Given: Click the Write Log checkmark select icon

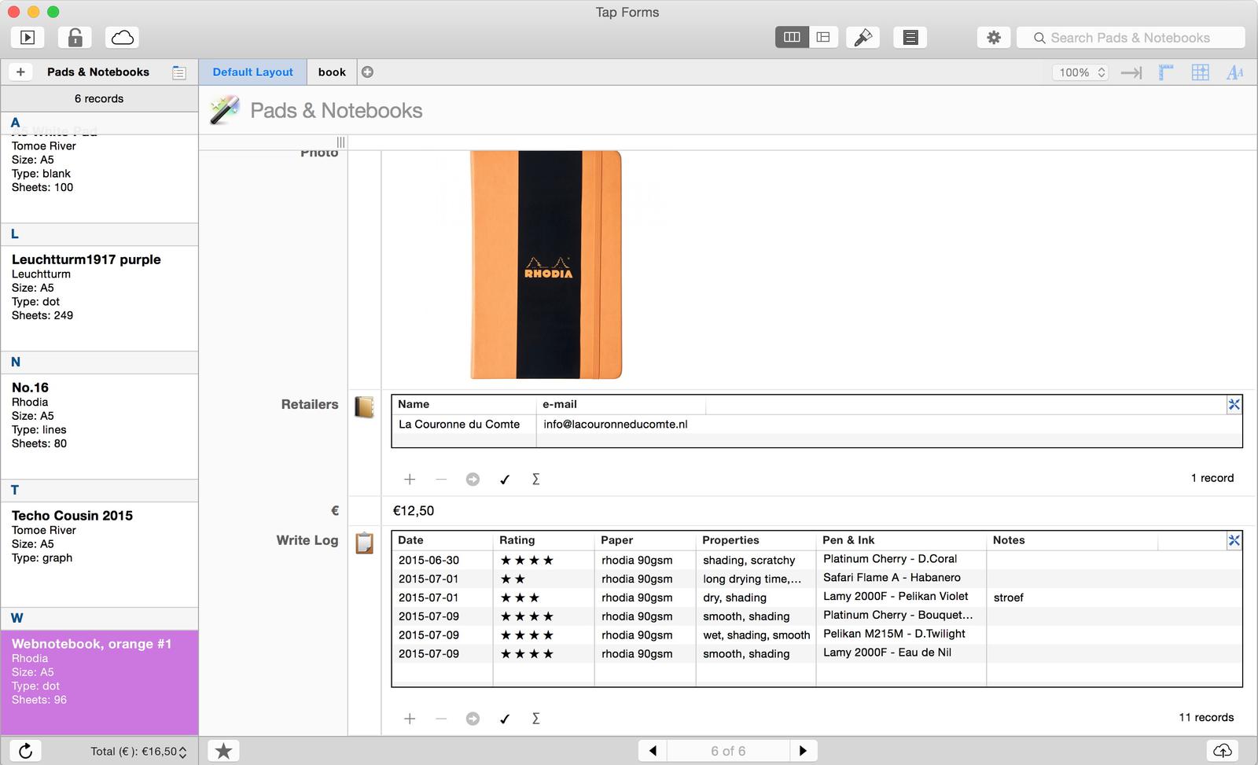Looking at the screenshot, I should tap(505, 719).
